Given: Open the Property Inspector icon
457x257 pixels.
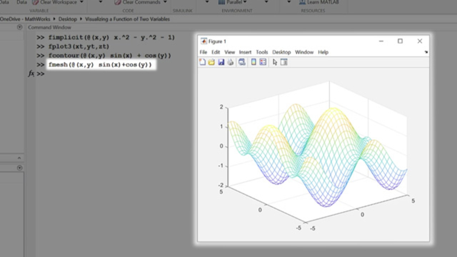Looking at the screenshot, I should click(284, 62).
